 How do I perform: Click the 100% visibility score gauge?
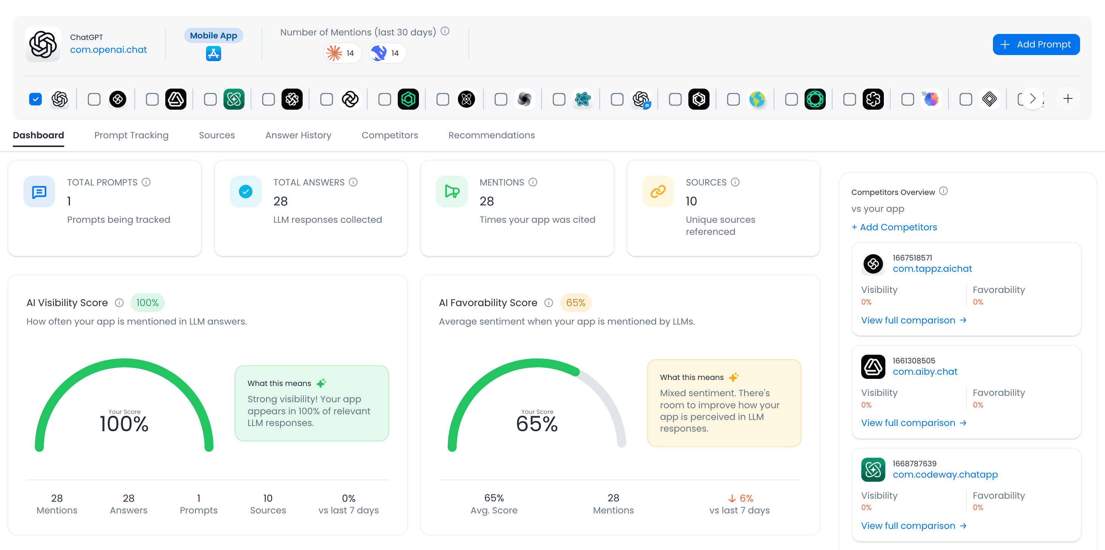124,405
